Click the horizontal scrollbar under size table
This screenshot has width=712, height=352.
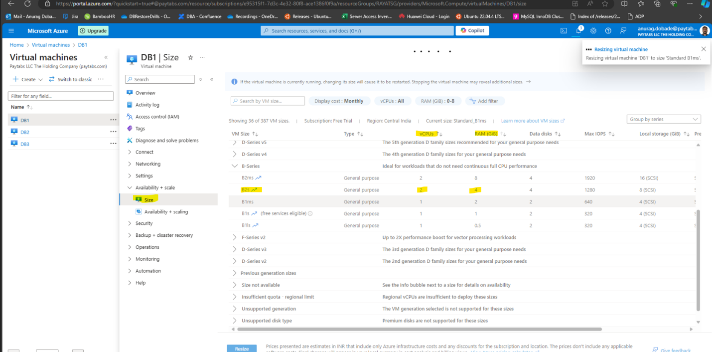pos(420,329)
